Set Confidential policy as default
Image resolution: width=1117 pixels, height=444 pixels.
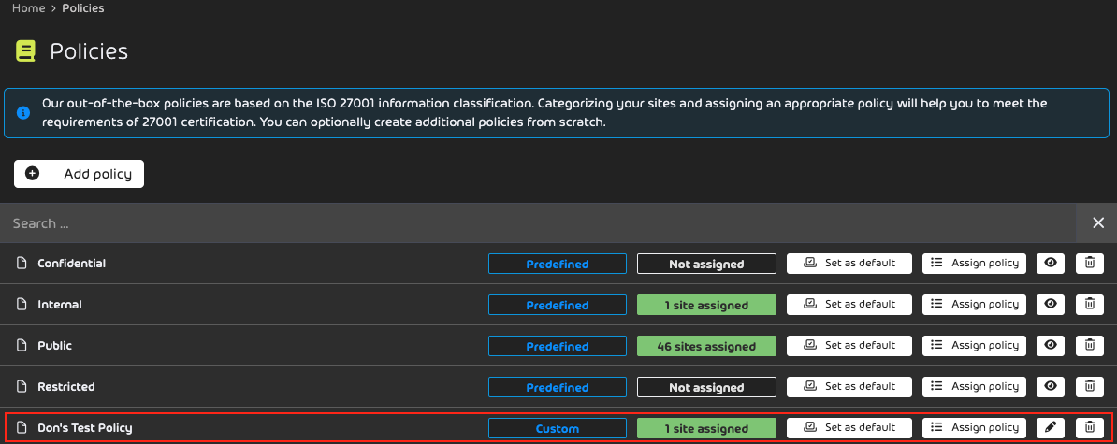pos(849,264)
